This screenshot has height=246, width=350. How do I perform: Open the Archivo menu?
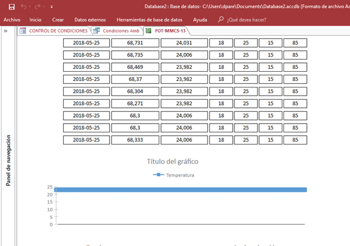[x=12, y=20]
